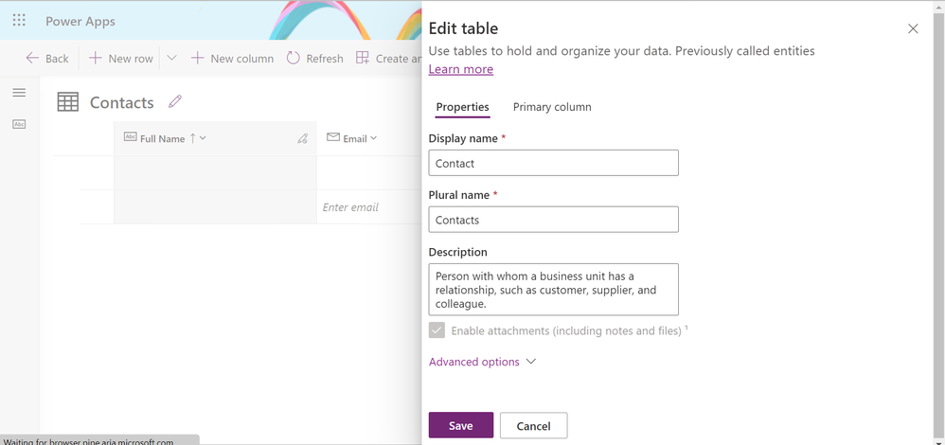Open the app launcher waffle icon
This screenshot has height=445, width=945.
tap(19, 21)
